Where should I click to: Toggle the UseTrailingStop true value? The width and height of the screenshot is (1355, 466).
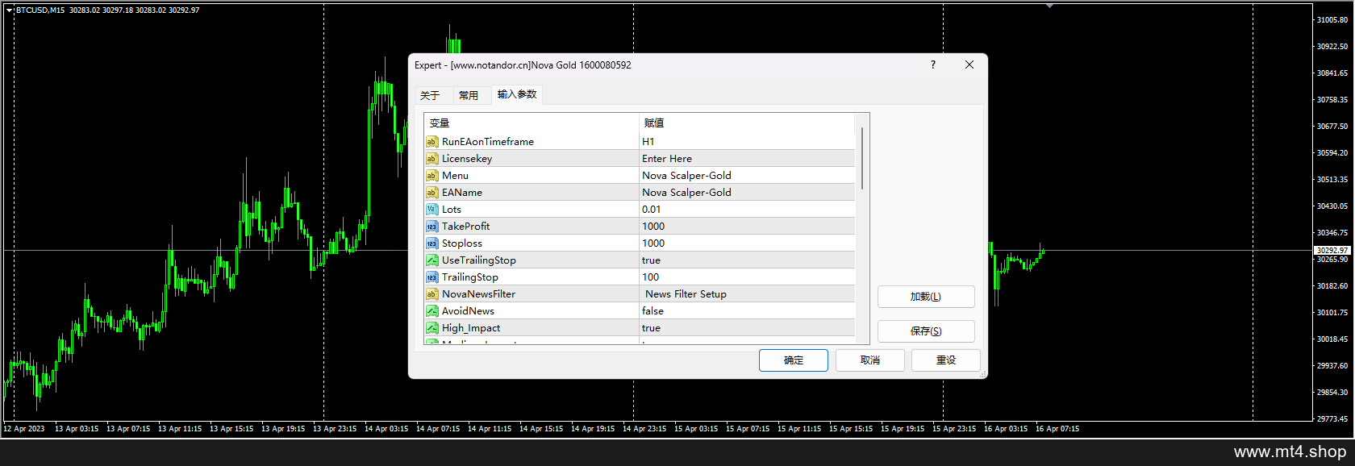[x=651, y=260]
